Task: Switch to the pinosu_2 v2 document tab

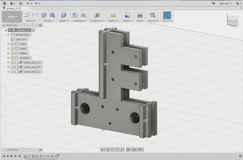Action: [x=14, y=8]
